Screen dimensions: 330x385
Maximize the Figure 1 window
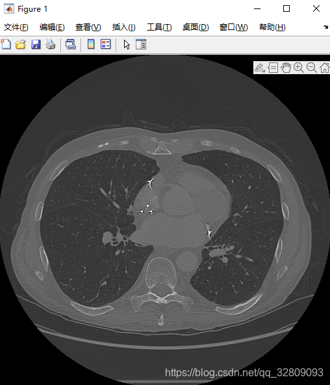coord(286,9)
